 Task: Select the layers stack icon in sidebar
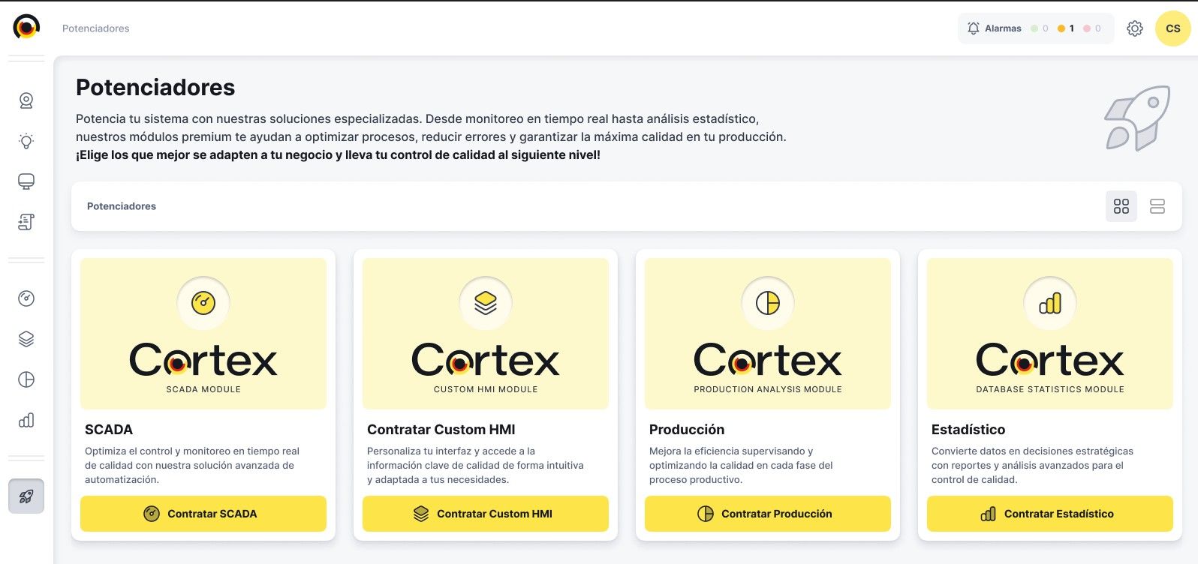click(26, 339)
